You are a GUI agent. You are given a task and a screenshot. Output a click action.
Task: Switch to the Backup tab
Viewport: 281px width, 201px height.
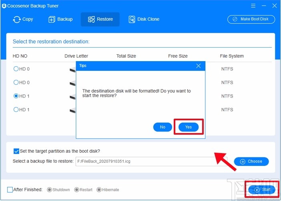coord(60,19)
